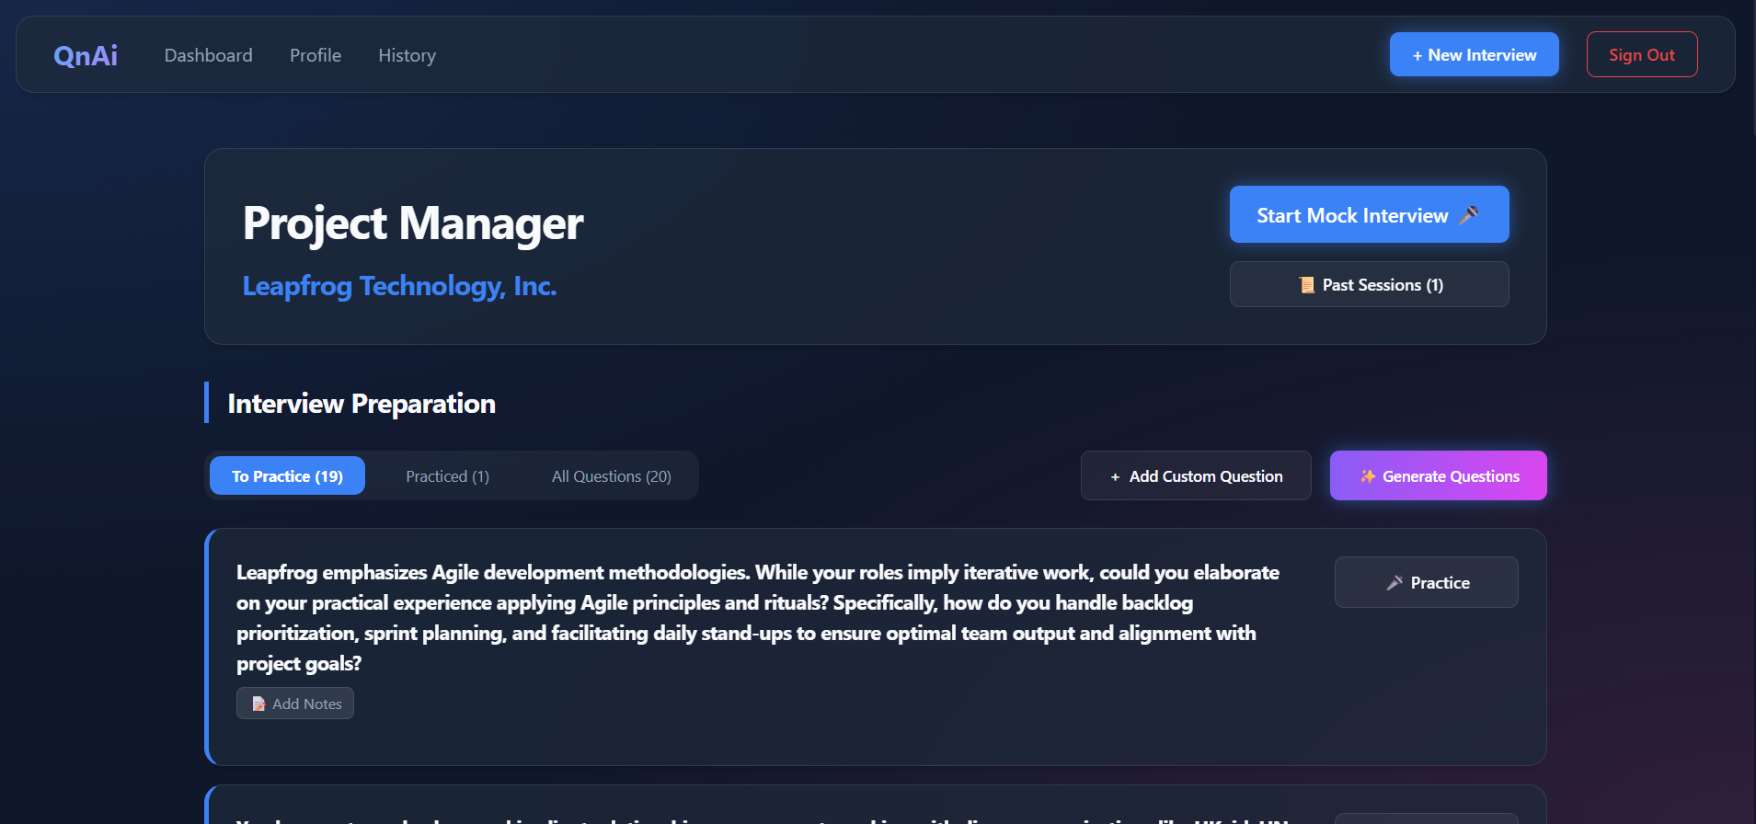Click the Project Manager title
Viewport: 1756px width, 824px height.
click(x=413, y=223)
